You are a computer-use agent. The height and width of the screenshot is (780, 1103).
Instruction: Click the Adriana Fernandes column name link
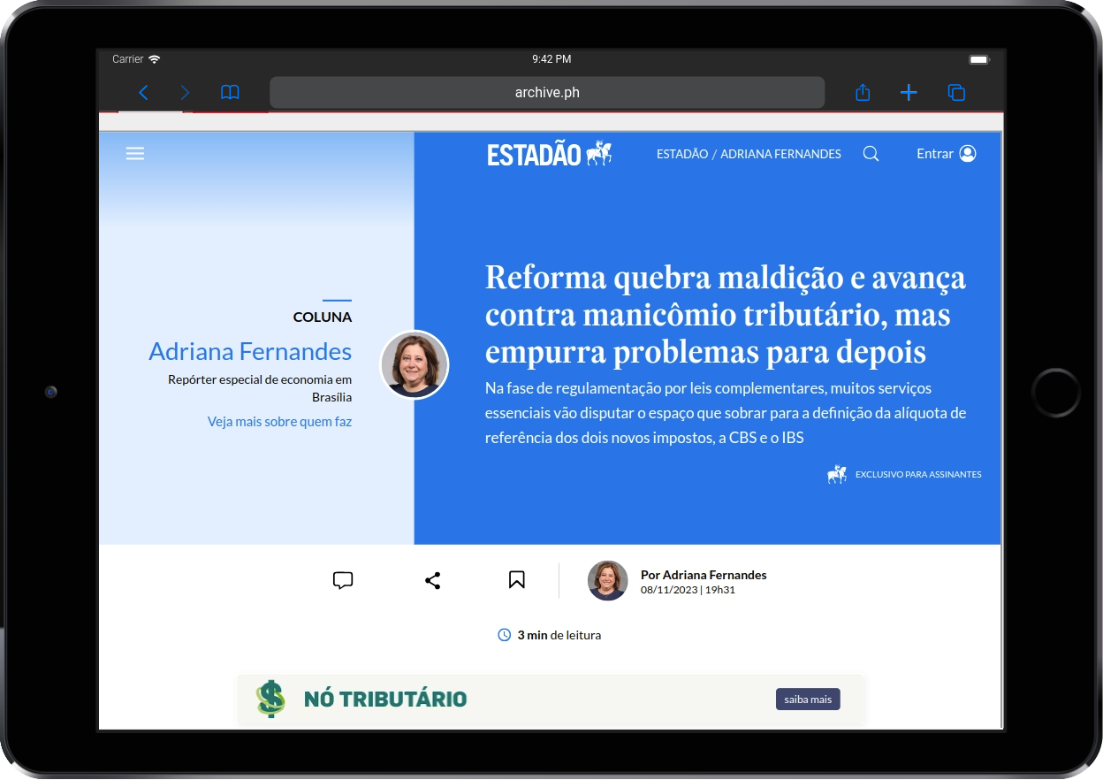250,351
